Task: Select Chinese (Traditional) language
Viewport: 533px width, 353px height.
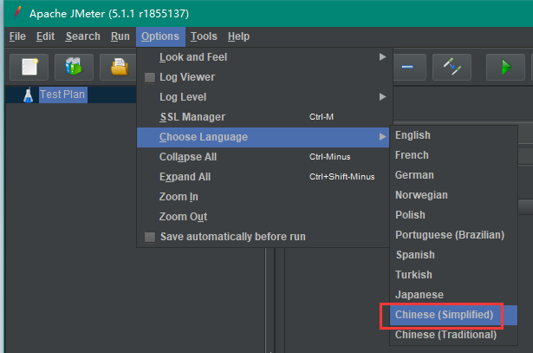Action: coord(453,335)
